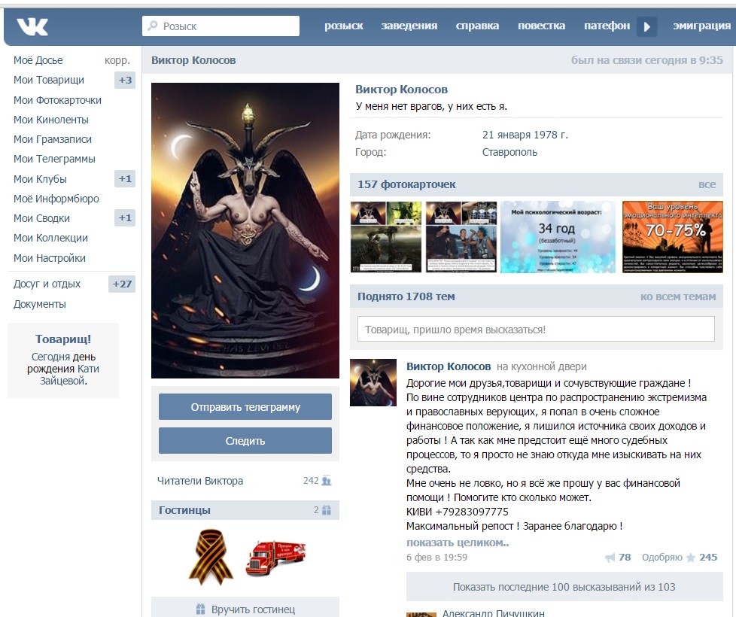Click the St. George ribbon gift
The height and width of the screenshot is (617, 736).
point(211,557)
